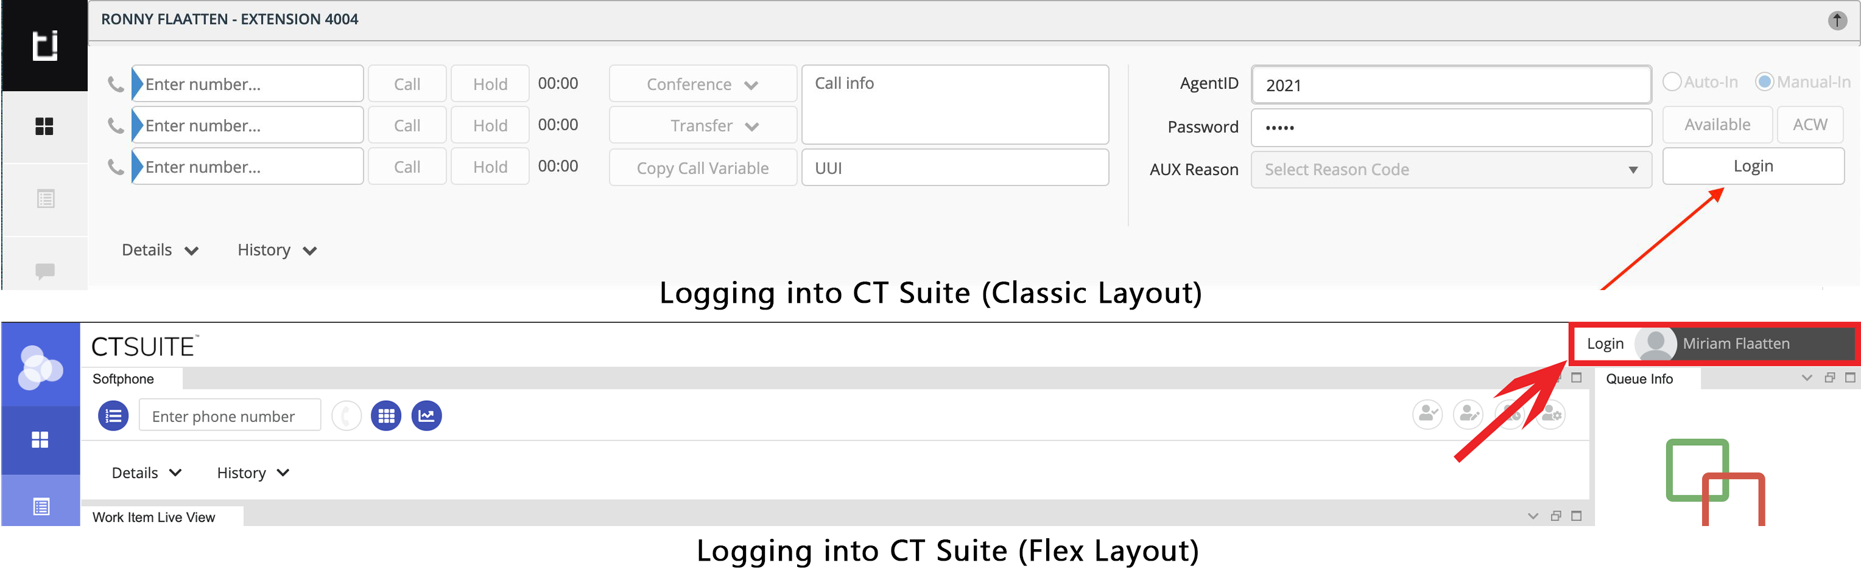The image size is (1861, 582).
Task: Click the blue dial pad icon in Softphone
Action: pos(386,415)
